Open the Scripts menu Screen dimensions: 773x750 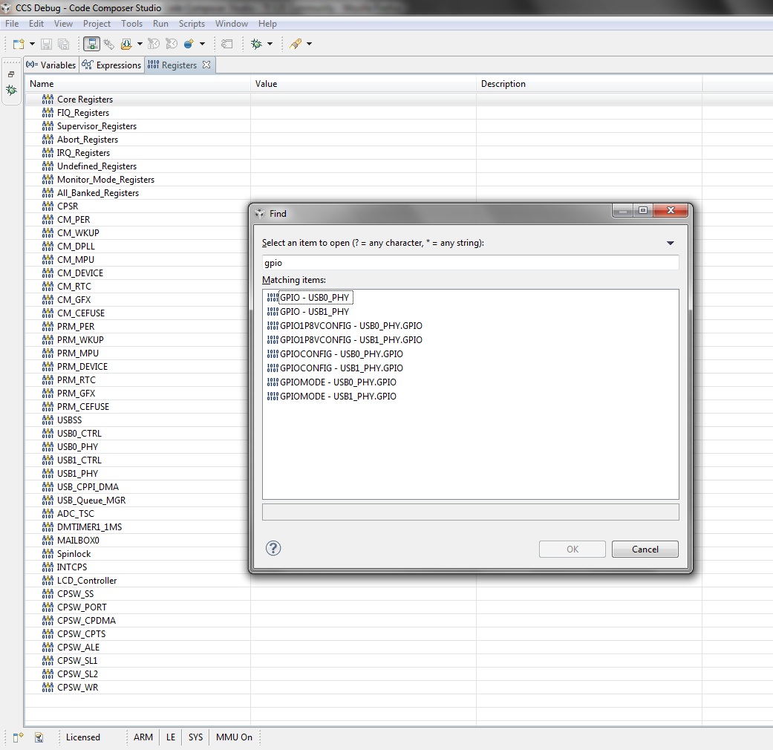[x=192, y=24]
